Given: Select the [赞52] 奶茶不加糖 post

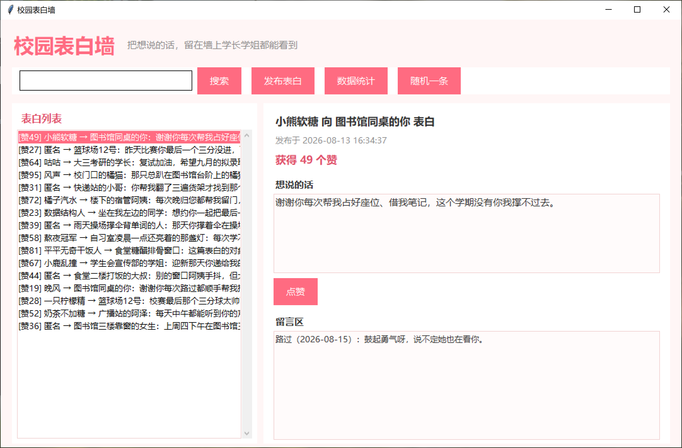Looking at the screenshot, I should 129,313.
